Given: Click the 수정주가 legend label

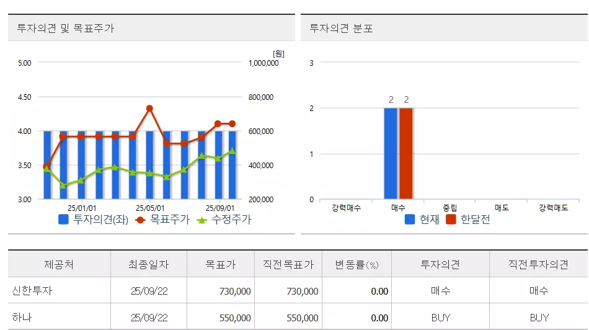Looking at the screenshot, I should (231, 219).
